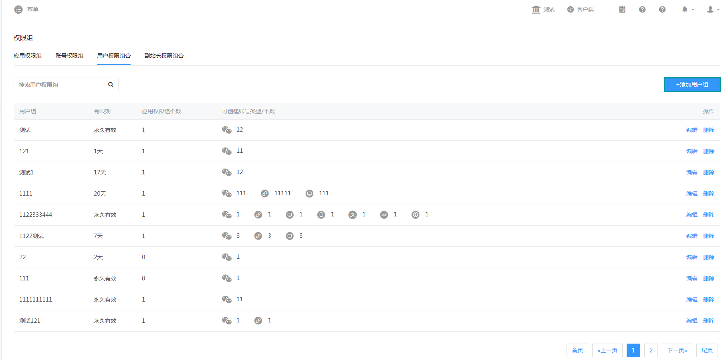The width and height of the screenshot is (728, 360).
Task: Open the 客户端 client icon
Action: coord(570,9)
